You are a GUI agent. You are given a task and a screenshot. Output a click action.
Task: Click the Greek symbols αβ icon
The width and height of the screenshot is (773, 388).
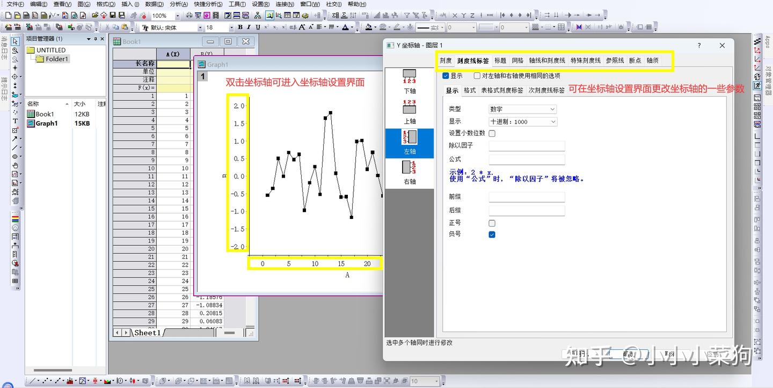tap(292, 27)
